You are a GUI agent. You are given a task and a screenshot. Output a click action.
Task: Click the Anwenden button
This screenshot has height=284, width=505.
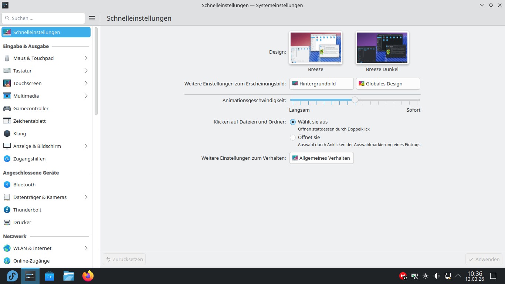(x=484, y=259)
